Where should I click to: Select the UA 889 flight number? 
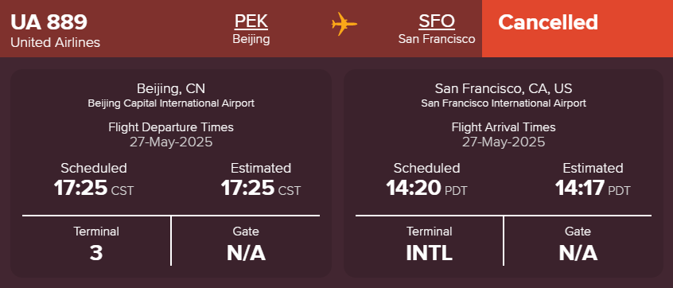click(x=49, y=22)
